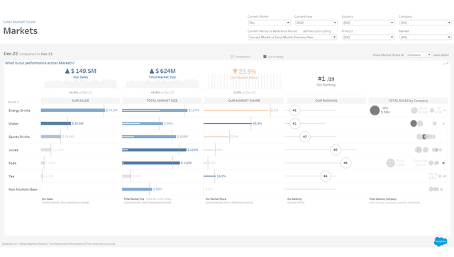This screenshot has height=257, width=454.
Task: Click the Salesforce cloud logo icon
Action: pos(440,241)
